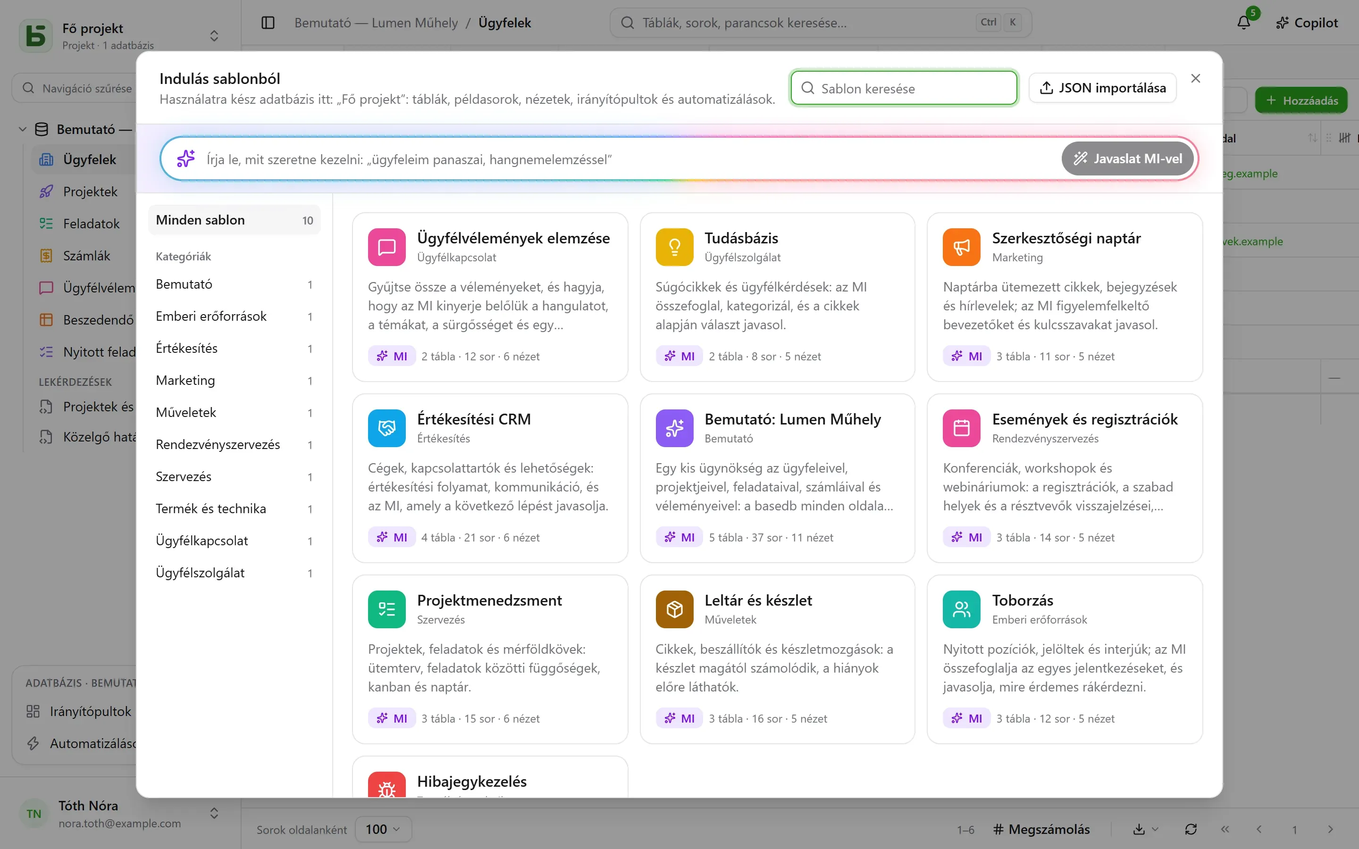This screenshot has height=849, width=1359.
Task: Toggle the sidebar panel icon
Action: point(268,23)
